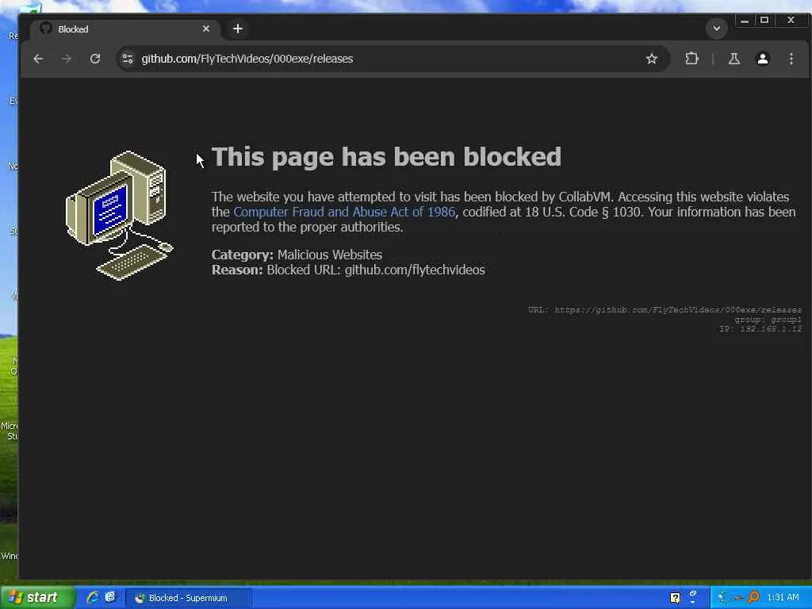Open a new tab with plus button
The height and width of the screenshot is (609, 812).
[238, 29]
